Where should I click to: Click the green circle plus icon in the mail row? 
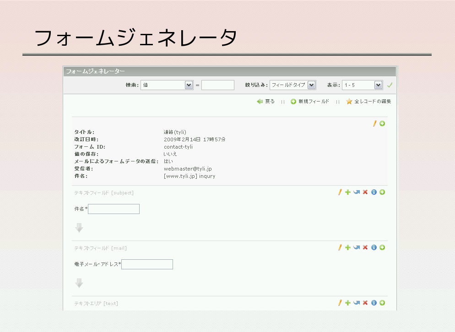pos(382,247)
